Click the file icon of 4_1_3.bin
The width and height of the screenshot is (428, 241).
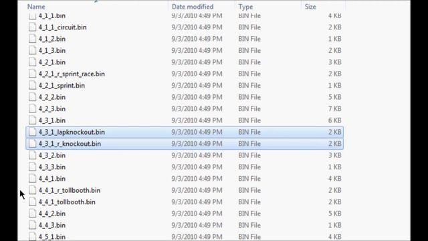point(33,50)
